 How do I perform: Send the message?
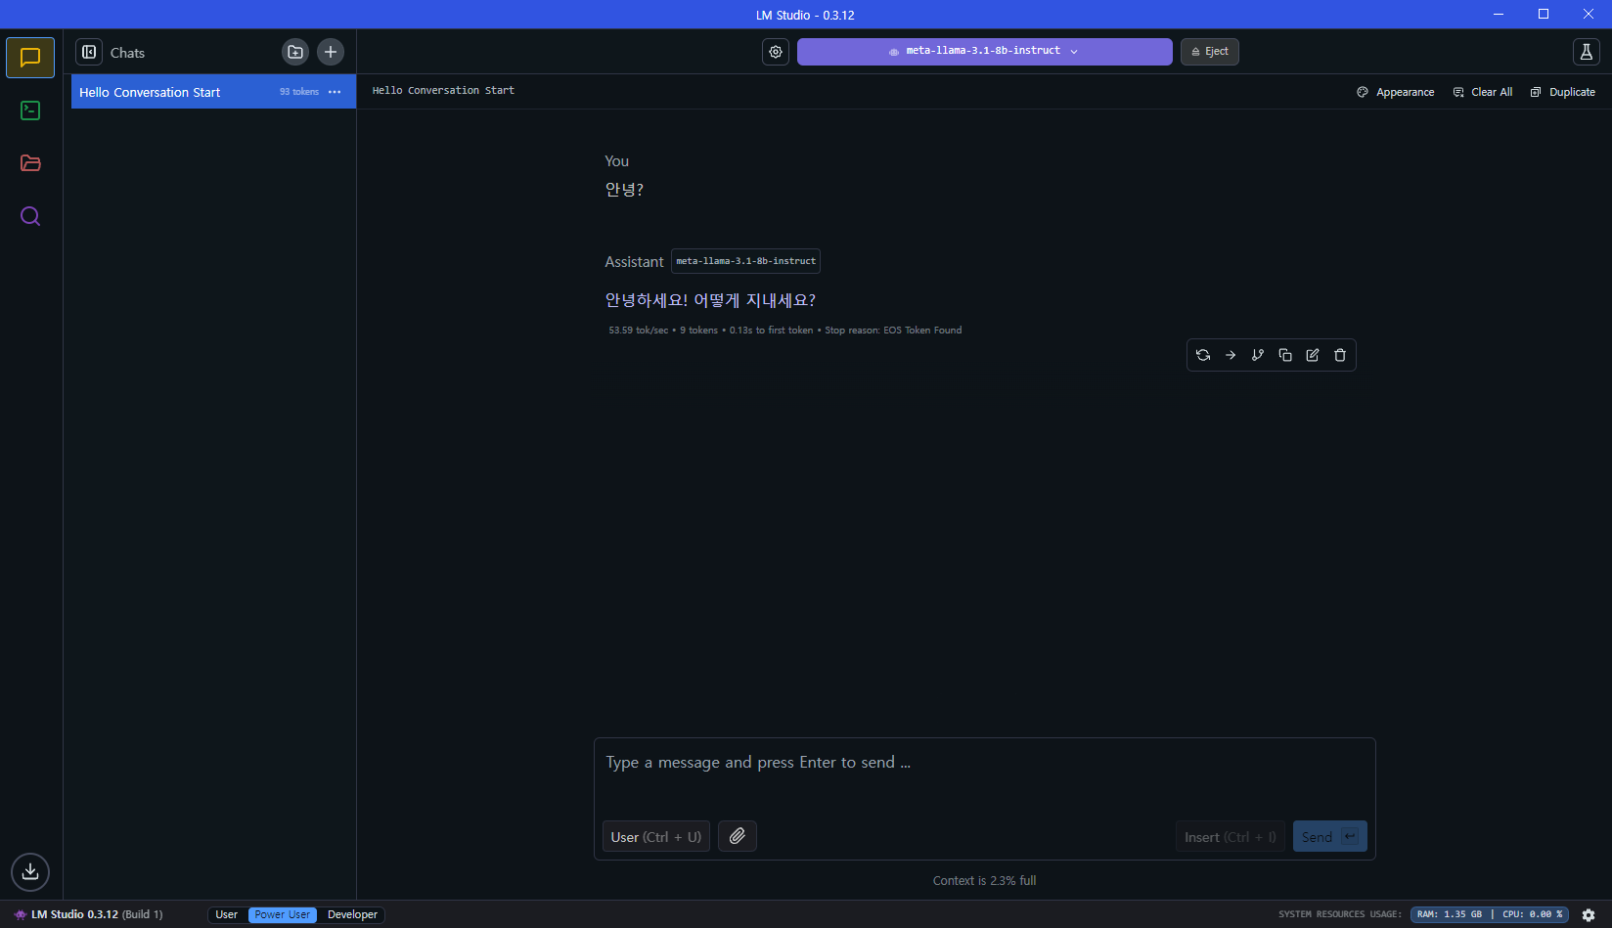(1329, 837)
